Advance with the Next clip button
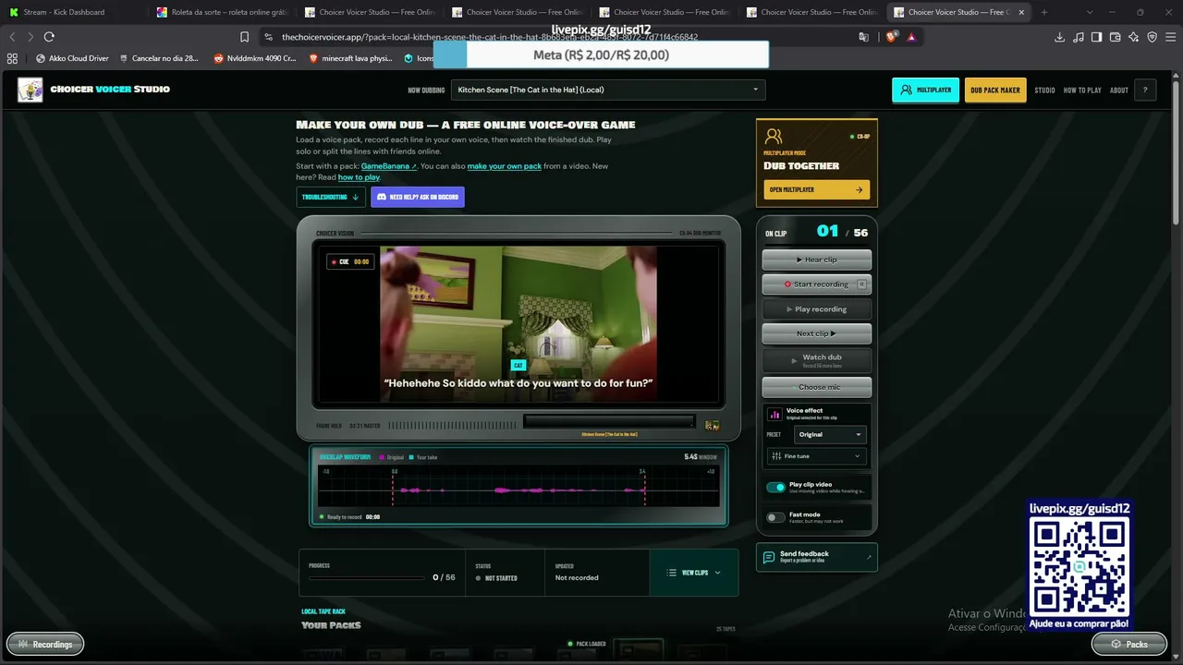Viewport: 1183px width, 665px height. tap(817, 333)
